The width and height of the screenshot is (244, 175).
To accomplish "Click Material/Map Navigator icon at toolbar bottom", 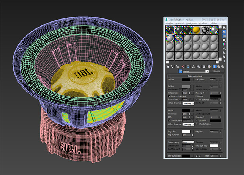I will (224, 61).
